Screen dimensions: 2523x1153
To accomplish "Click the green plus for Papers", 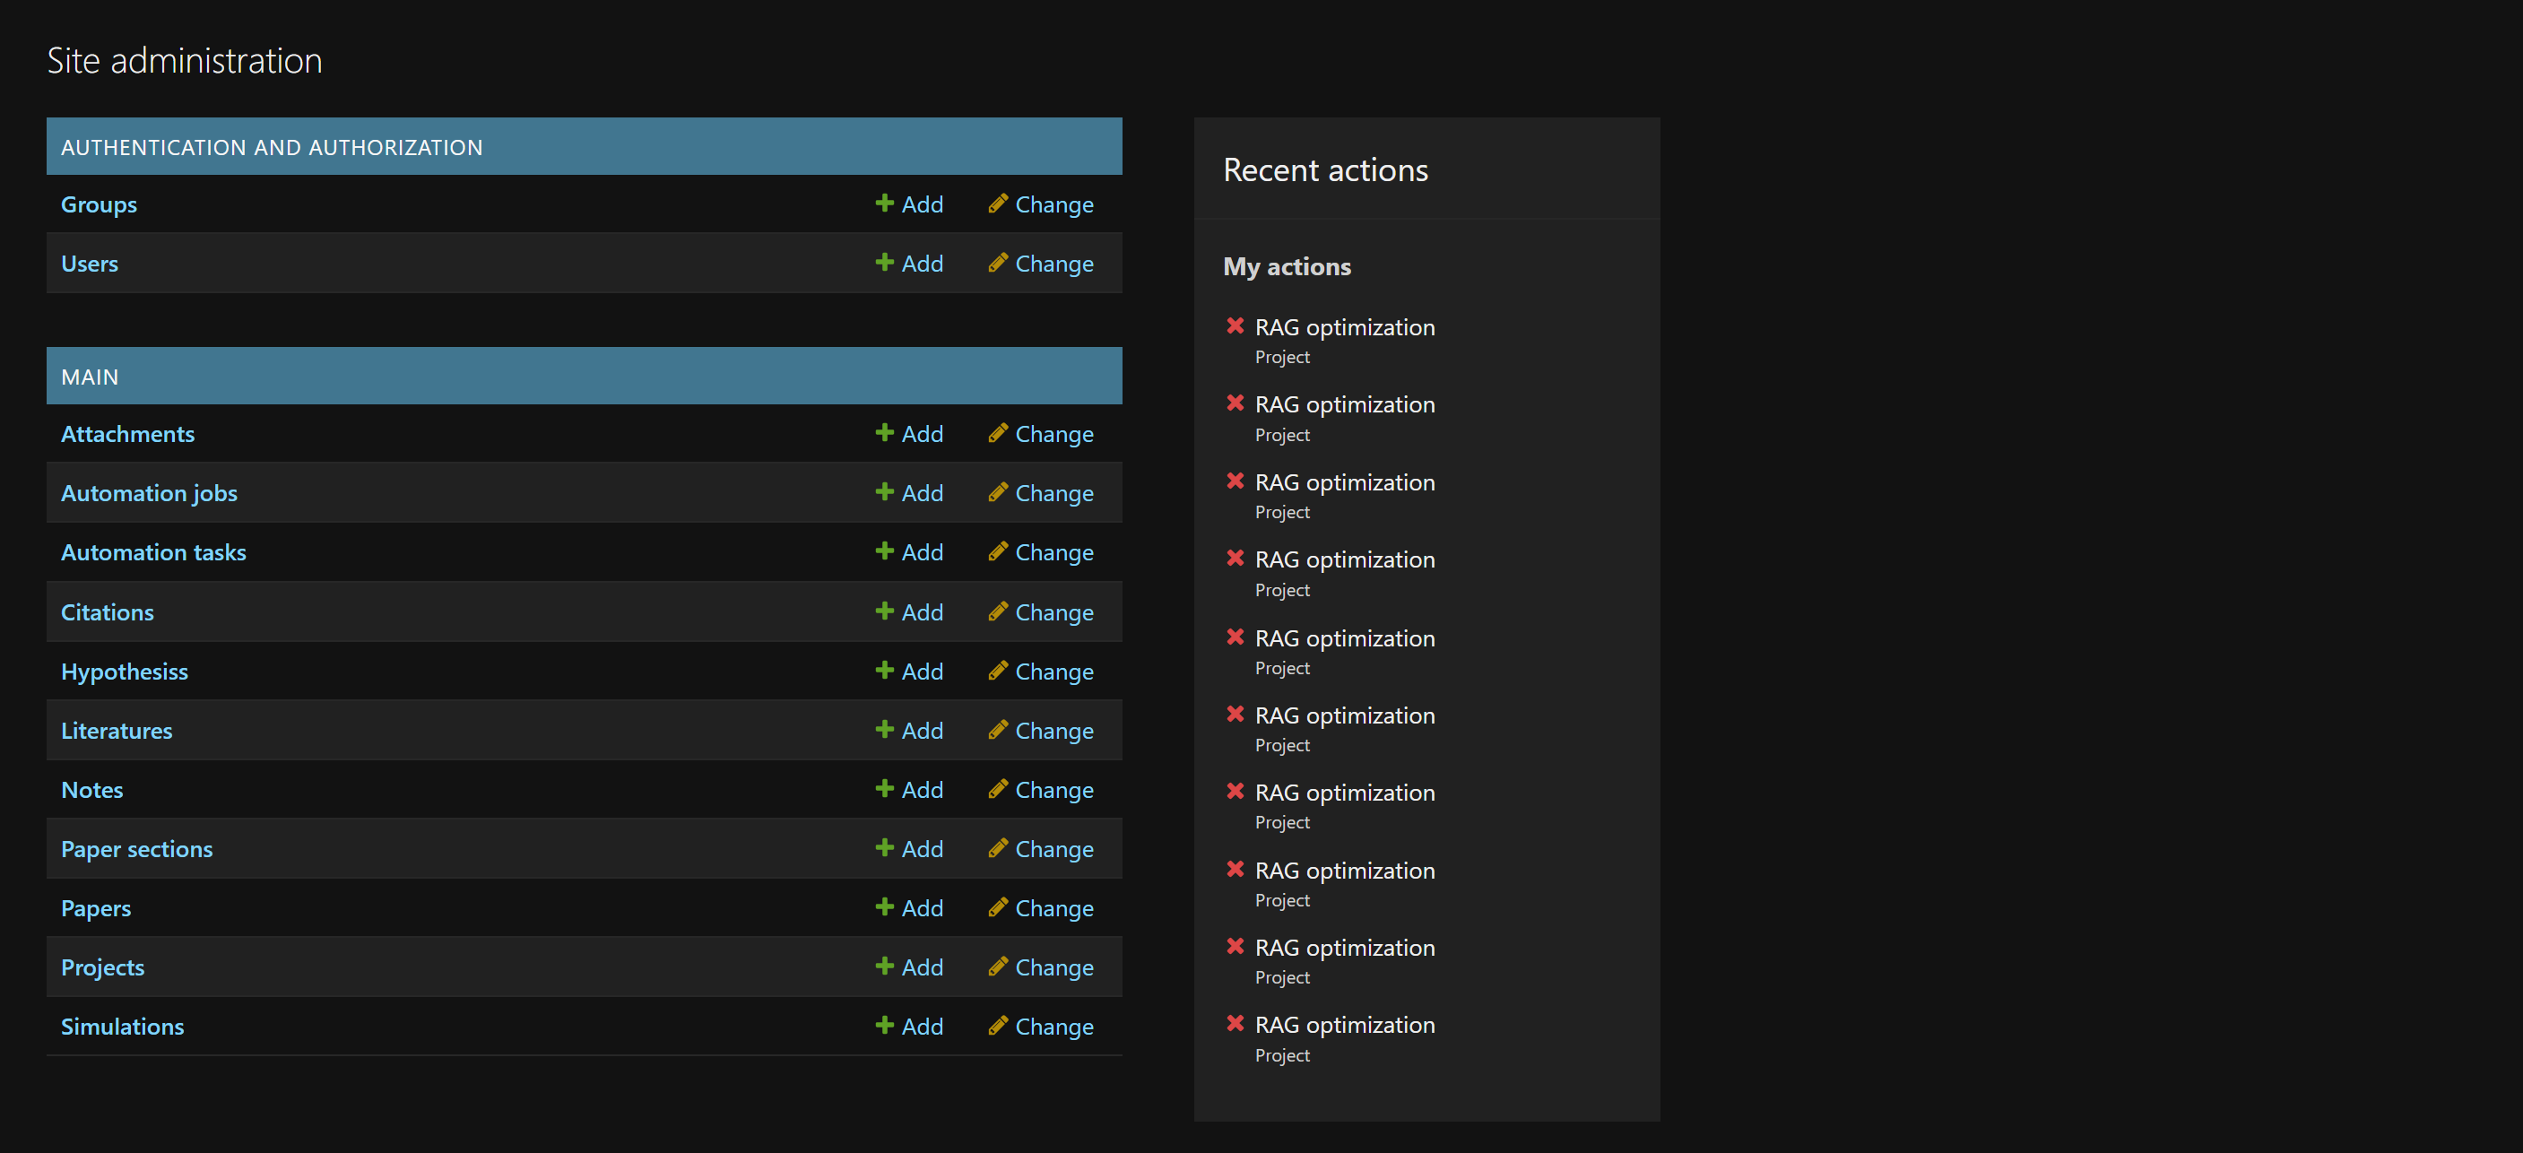I will [x=883, y=907].
